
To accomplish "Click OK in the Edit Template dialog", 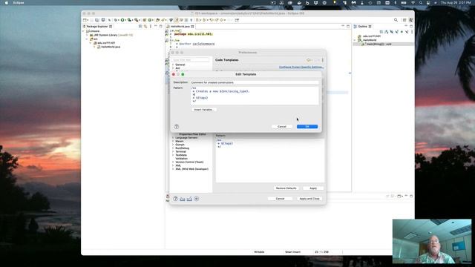I will coord(307,127).
